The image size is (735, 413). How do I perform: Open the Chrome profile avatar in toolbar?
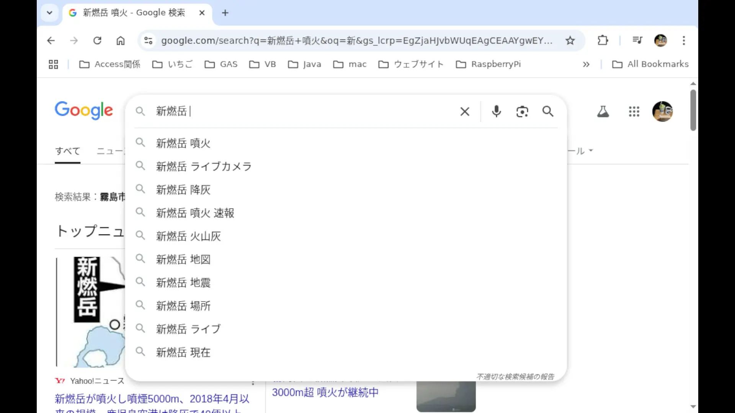click(661, 41)
